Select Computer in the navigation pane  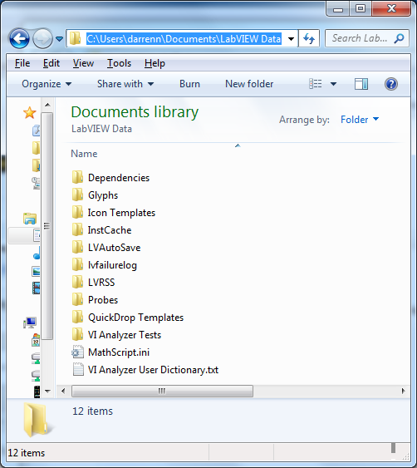[x=30, y=323]
